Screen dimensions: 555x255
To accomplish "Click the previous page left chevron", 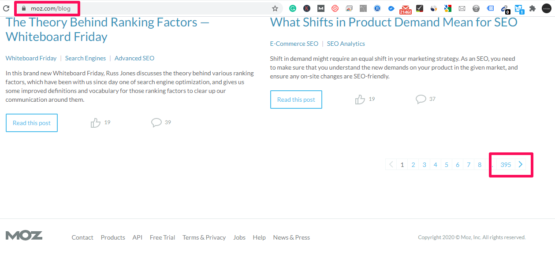I will tap(391, 165).
